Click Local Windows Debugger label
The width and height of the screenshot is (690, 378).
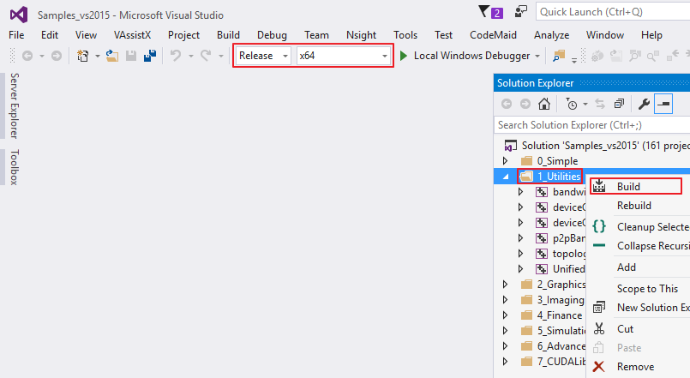(x=471, y=56)
